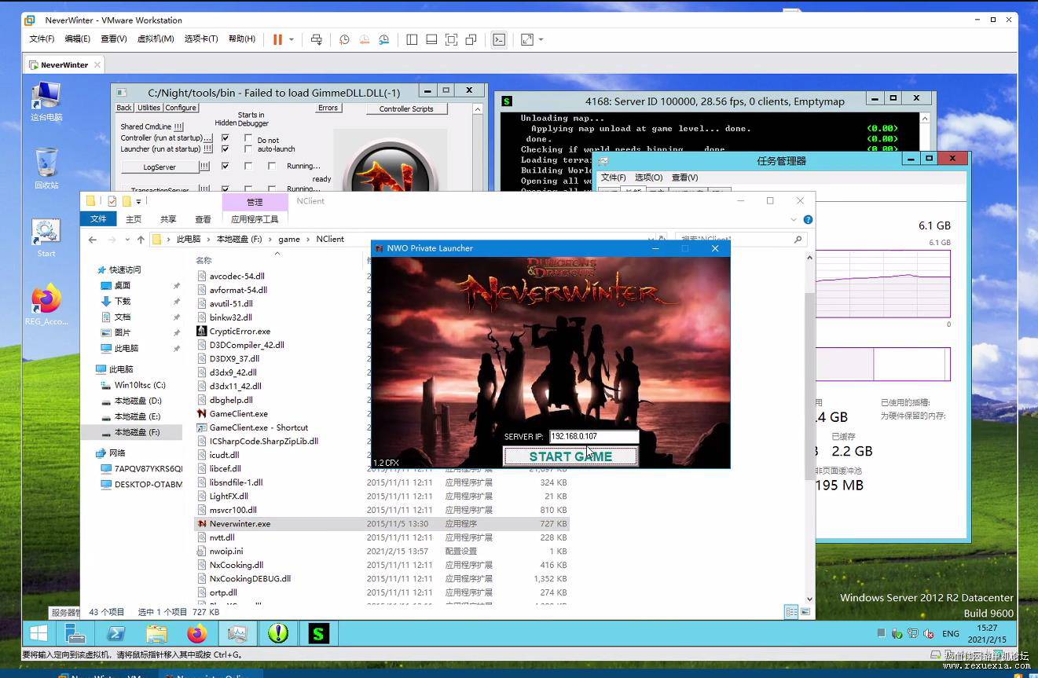Click the revert to snapshot icon

[x=365, y=39]
